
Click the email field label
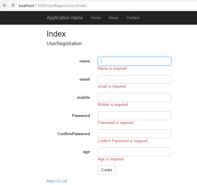coord(85,79)
